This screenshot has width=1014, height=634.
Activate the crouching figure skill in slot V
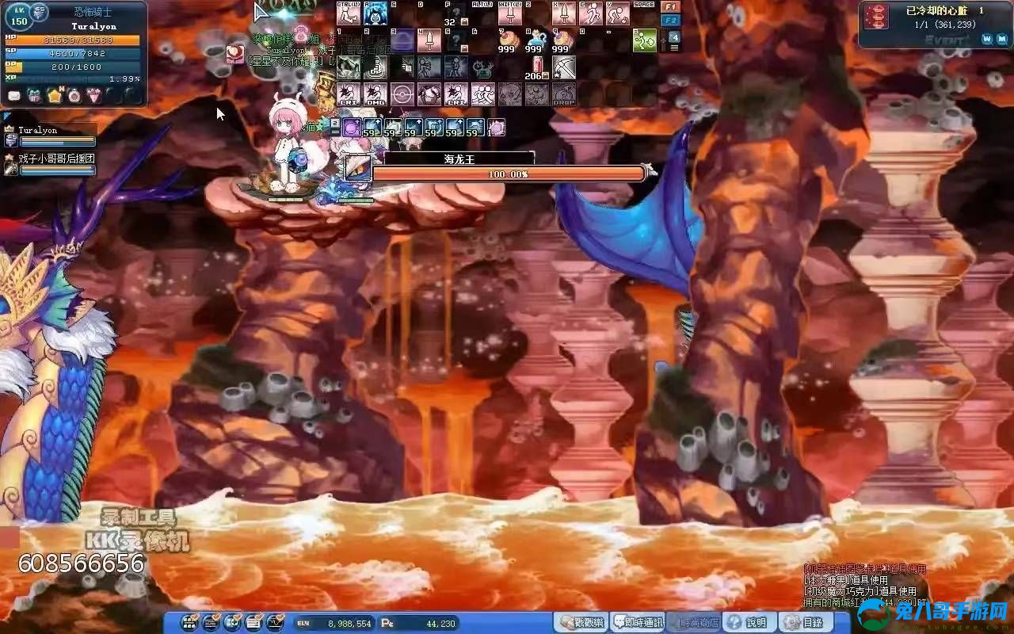pyautogui.click(x=618, y=13)
